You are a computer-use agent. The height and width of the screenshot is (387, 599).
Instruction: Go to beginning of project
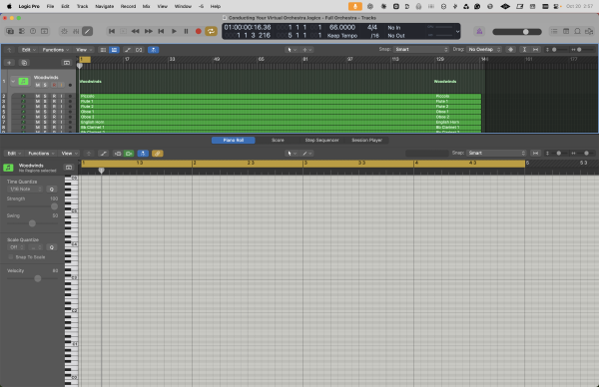112,31
